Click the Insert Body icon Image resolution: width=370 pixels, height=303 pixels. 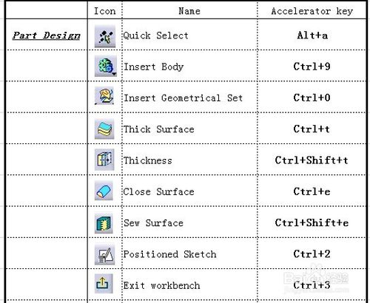click(x=106, y=66)
